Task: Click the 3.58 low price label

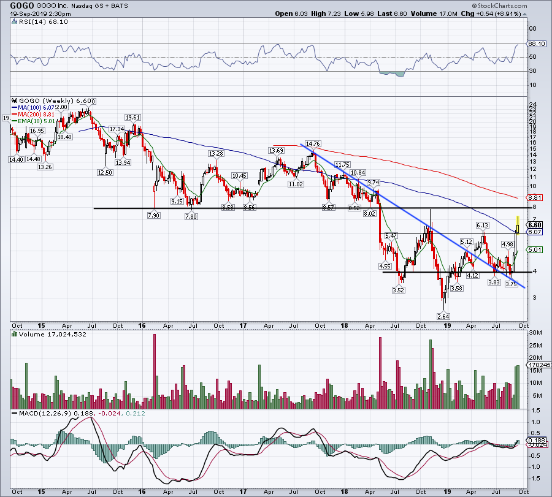Action: [x=456, y=288]
